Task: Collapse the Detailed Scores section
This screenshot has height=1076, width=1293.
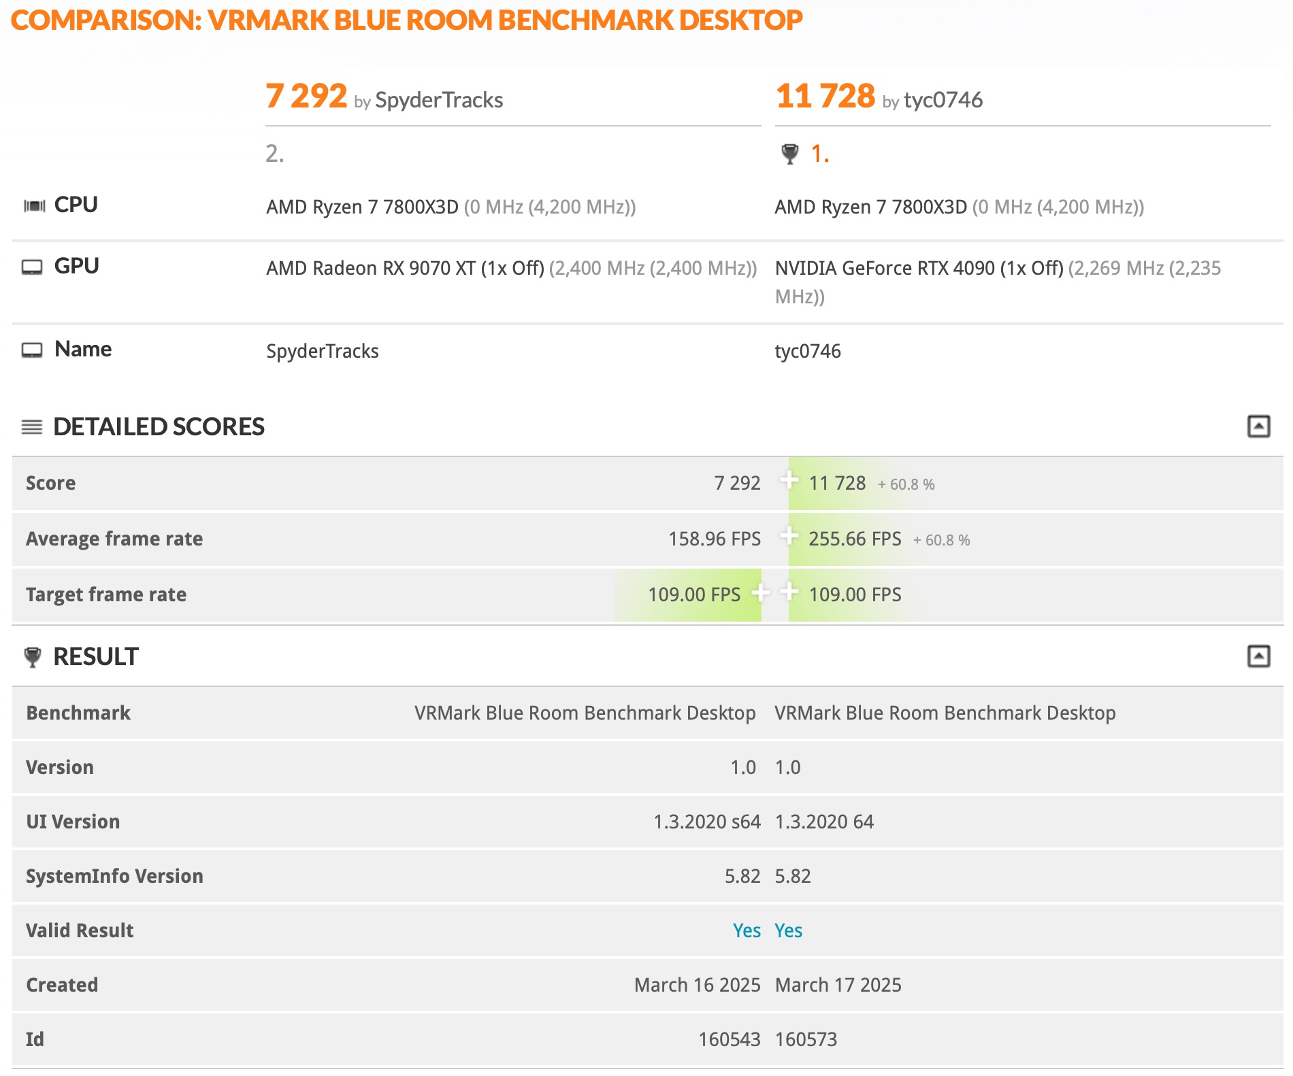Action: tap(1258, 426)
